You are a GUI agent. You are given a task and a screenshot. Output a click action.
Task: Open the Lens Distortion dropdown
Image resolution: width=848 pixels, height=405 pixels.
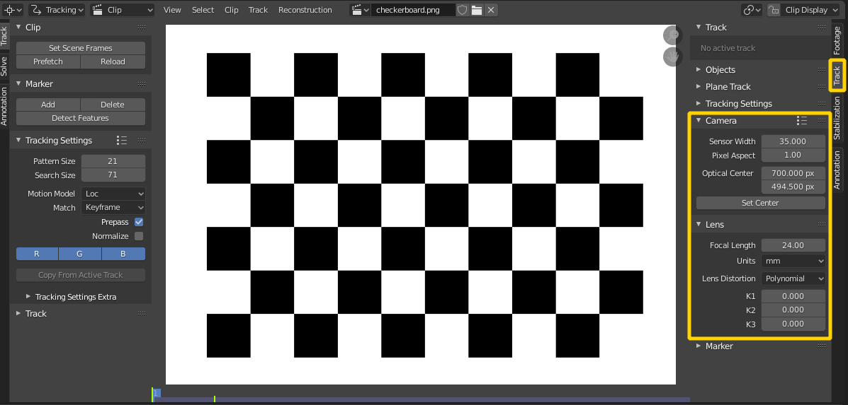click(793, 278)
